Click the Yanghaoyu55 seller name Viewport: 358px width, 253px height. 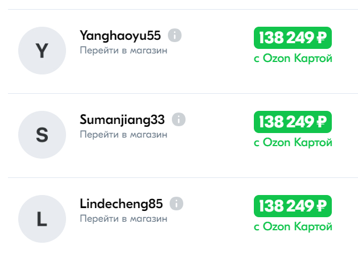(x=121, y=36)
